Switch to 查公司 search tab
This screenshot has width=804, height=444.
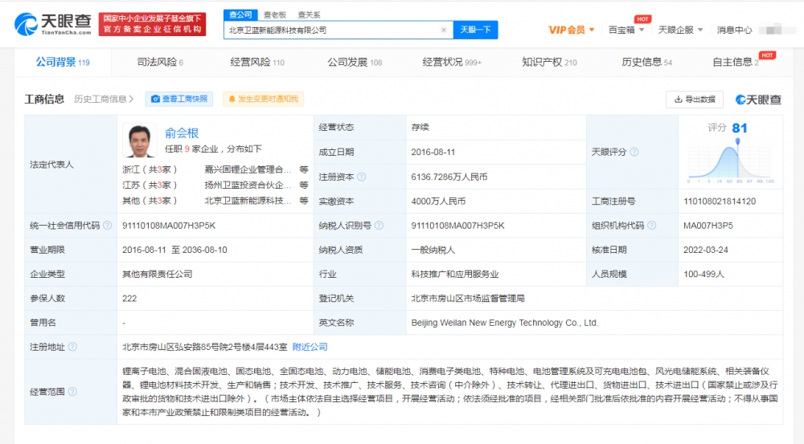240,14
